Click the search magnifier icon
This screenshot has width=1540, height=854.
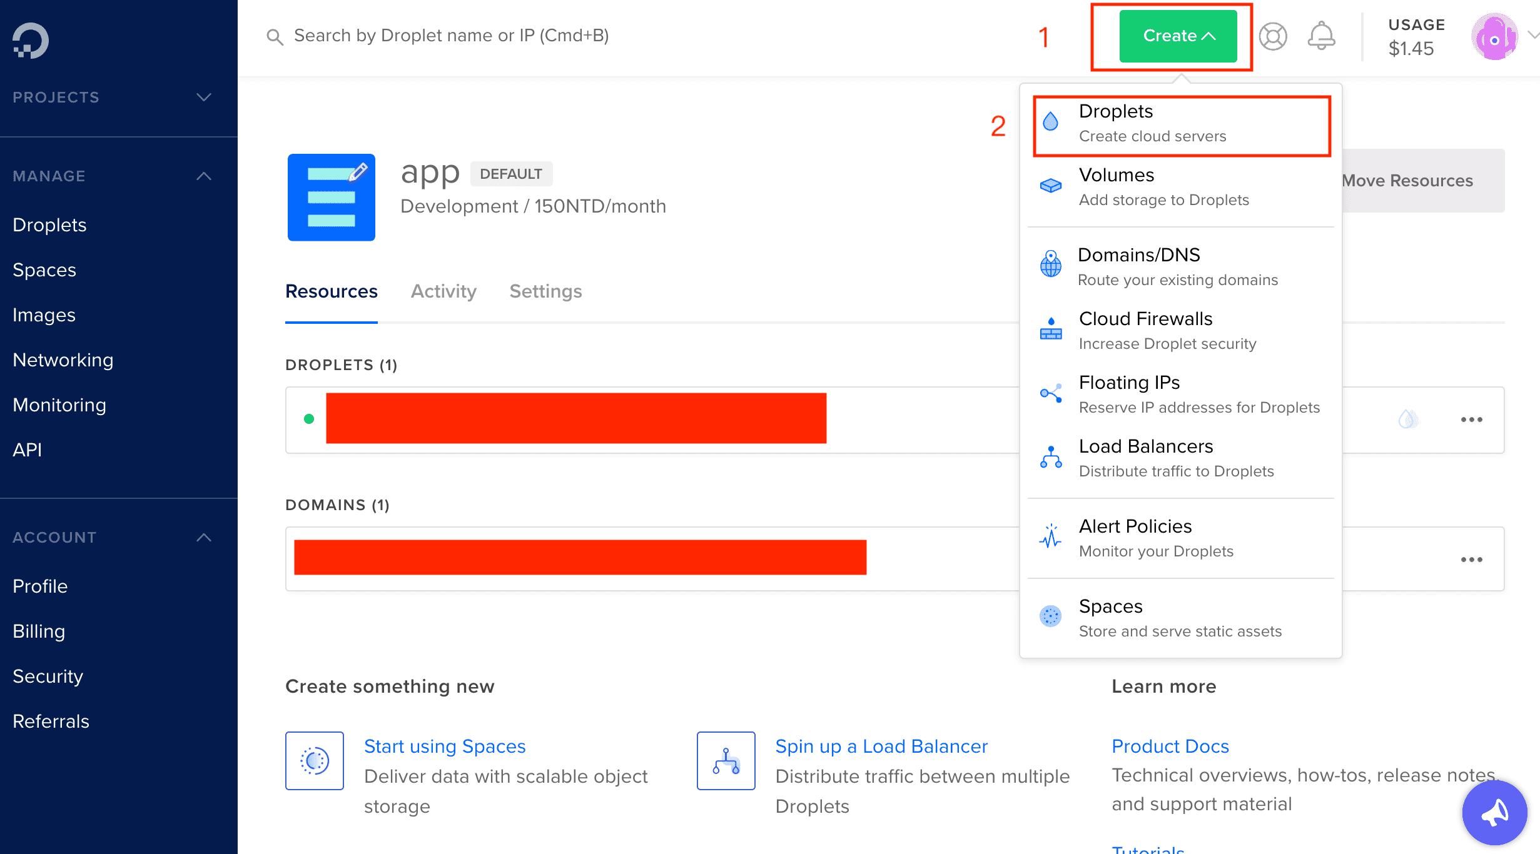coord(275,37)
